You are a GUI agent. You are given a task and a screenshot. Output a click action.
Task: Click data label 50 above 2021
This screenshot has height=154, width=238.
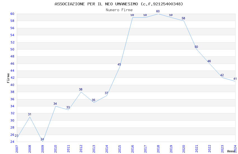pyautogui.click(x=196, y=47)
